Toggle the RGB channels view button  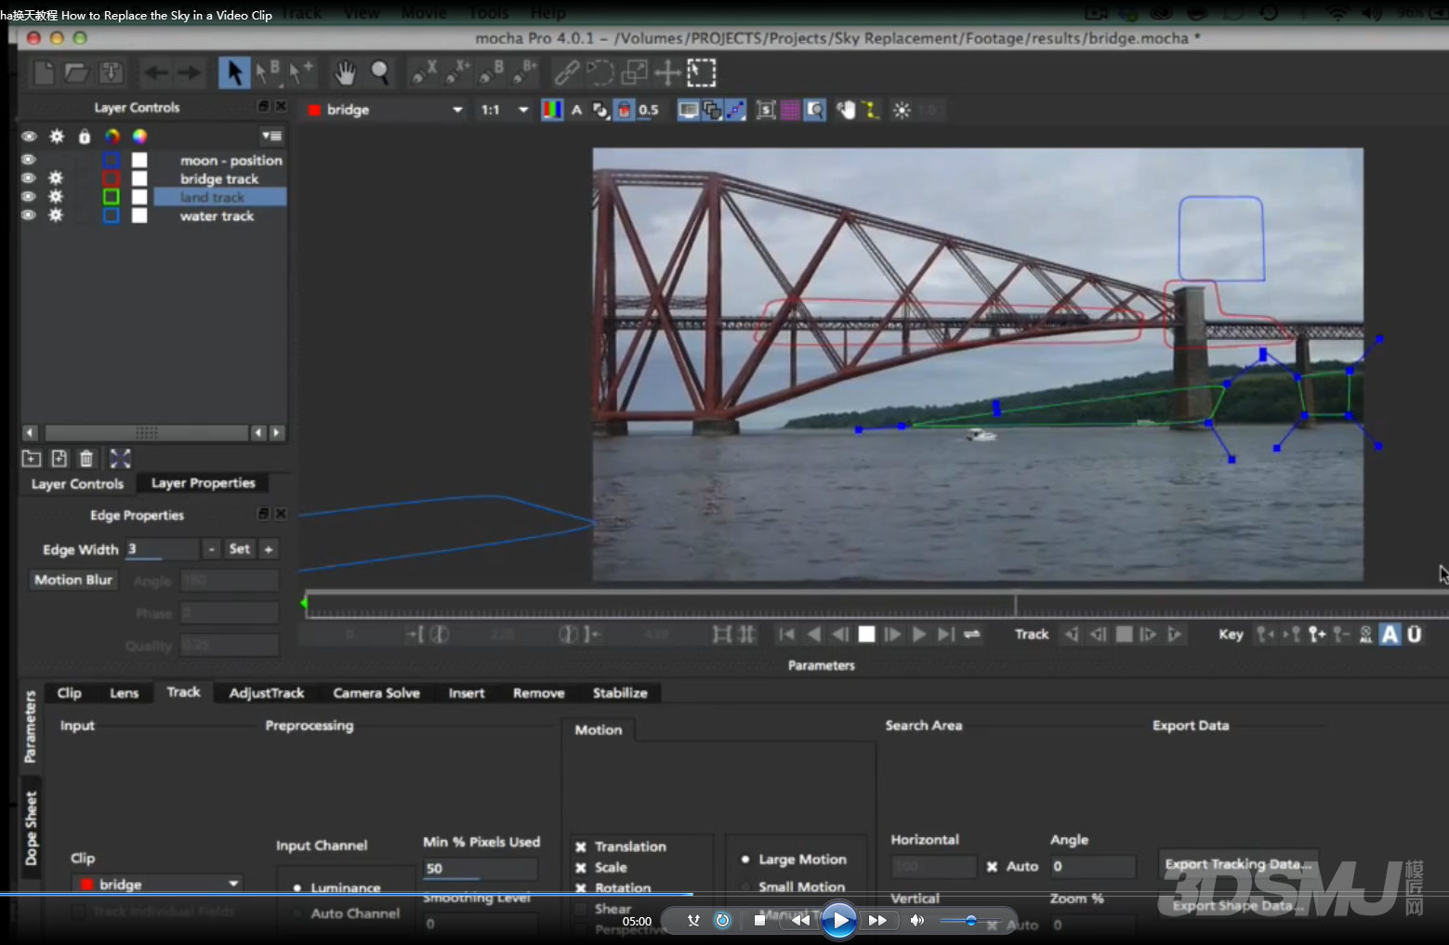click(552, 110)
